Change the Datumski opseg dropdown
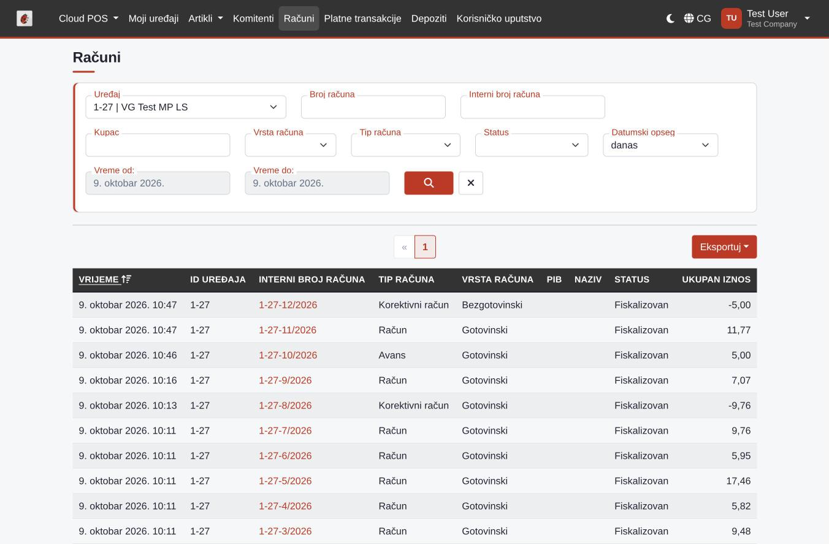This screenshot has height=544, width=829. pyautogui.click(x=660, y=145)
